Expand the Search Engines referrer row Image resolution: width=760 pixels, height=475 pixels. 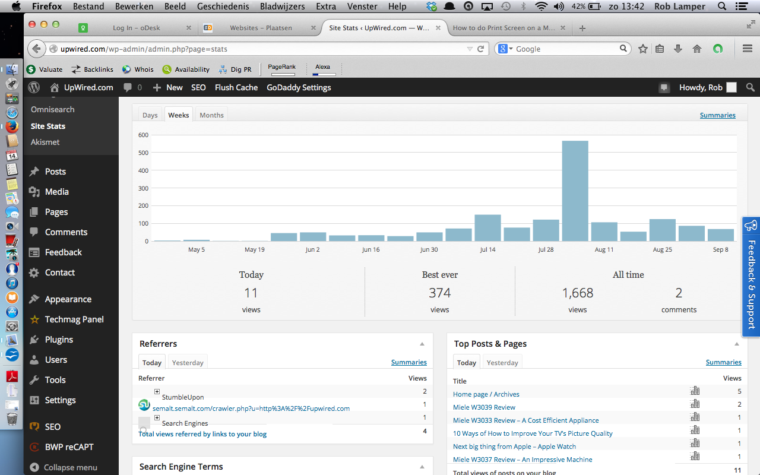pyautogui.click(x=157, y=417)
